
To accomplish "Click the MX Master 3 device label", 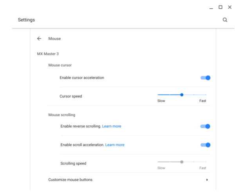I will pyautogui.click(x=48, y=53).
